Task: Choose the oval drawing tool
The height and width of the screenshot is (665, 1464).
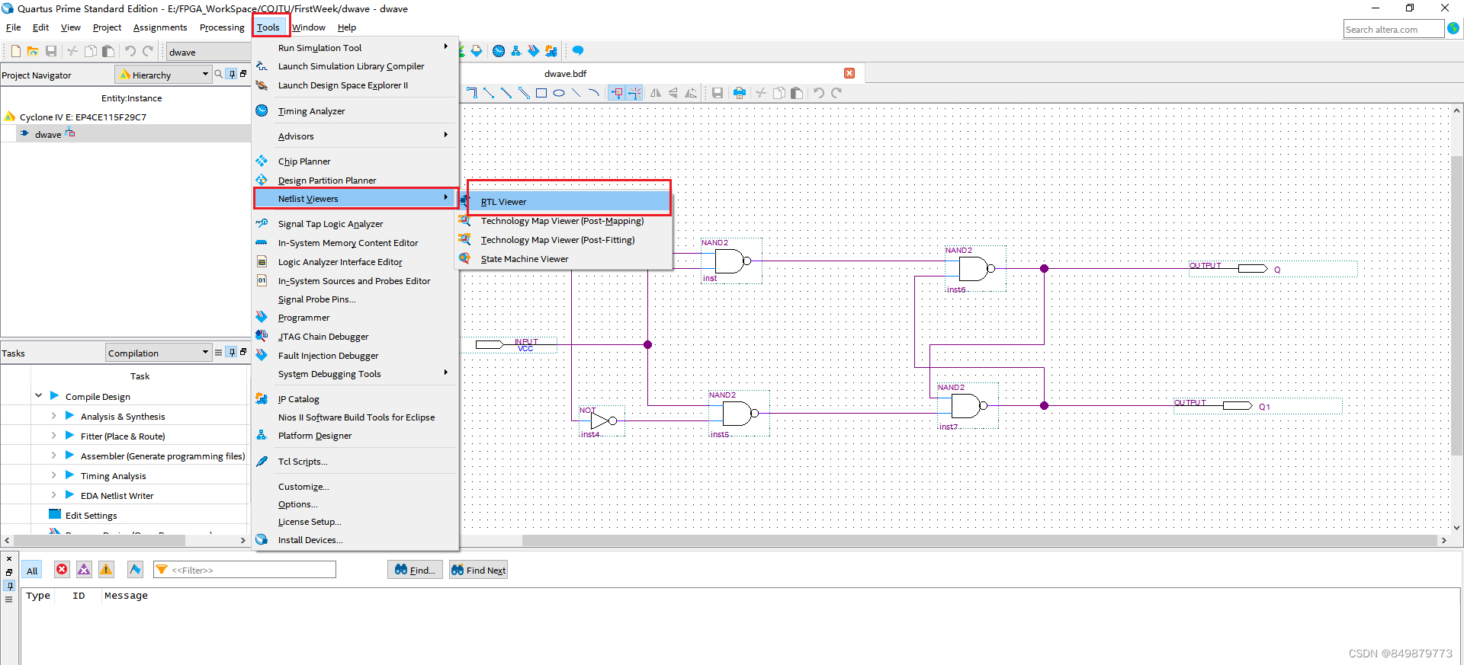Action: click(559, 93)
